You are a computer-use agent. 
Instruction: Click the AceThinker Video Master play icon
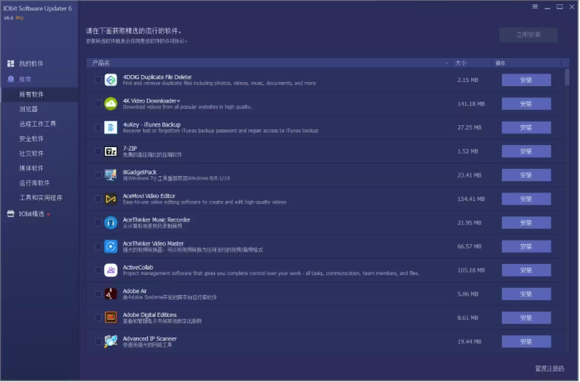pos(110,246)
